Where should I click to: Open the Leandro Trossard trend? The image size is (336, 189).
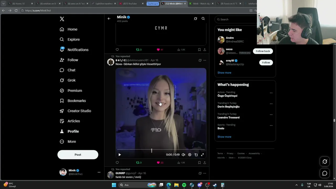point(228,118)
